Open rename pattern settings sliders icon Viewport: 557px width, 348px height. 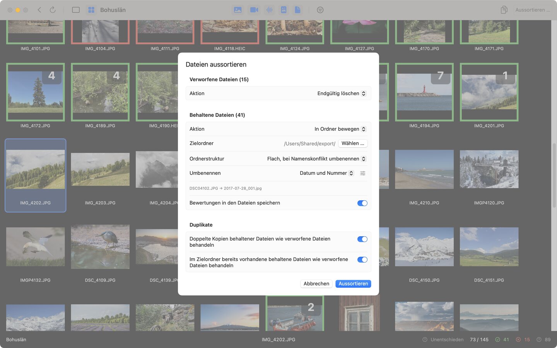pyautogui.click(x=363, y=173)
